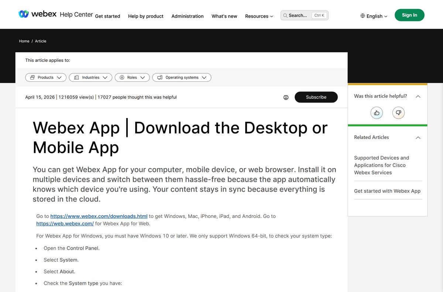The image size is (443, 292).
Task: Open Help by product menu
Action: click(x=146, y=16)
